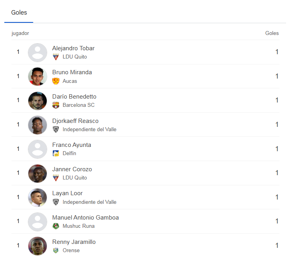Open Franco Ayunta's player profile link
Viewport: 292px width, 260px height.
[x=72, y=145]
